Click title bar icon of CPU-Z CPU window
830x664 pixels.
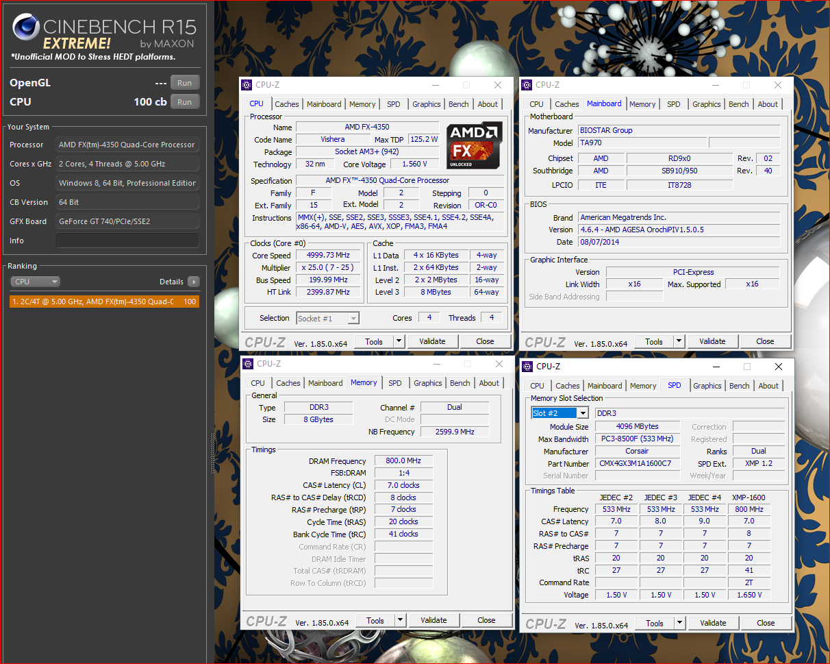[247, 85]
